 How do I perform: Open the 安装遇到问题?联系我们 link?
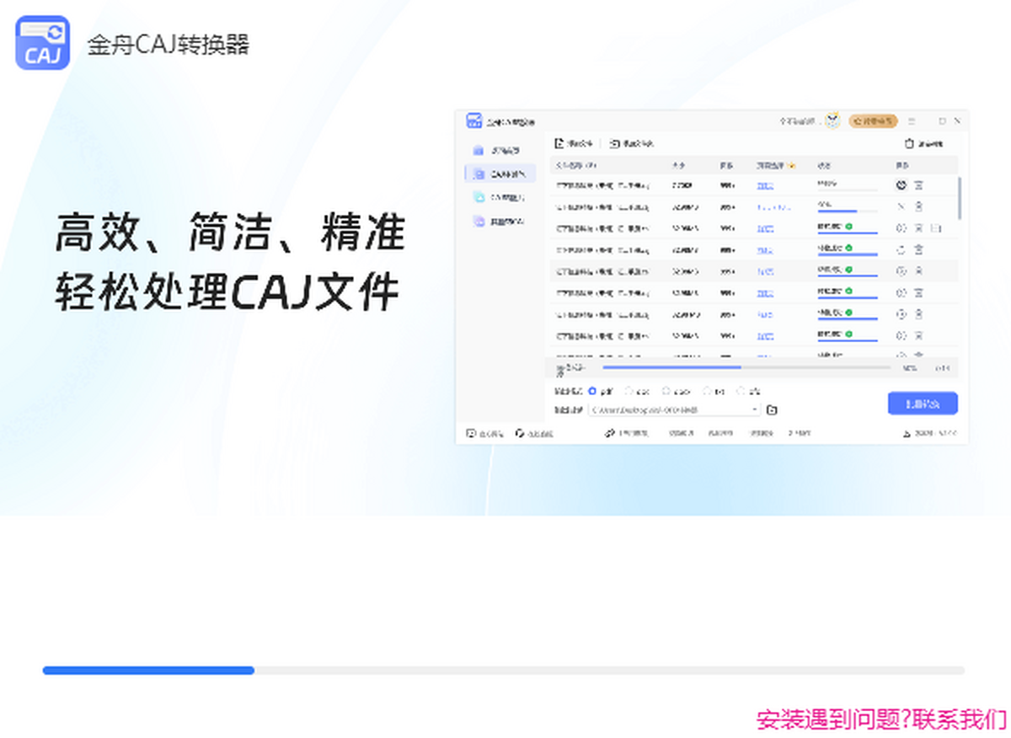pos(881,719)
